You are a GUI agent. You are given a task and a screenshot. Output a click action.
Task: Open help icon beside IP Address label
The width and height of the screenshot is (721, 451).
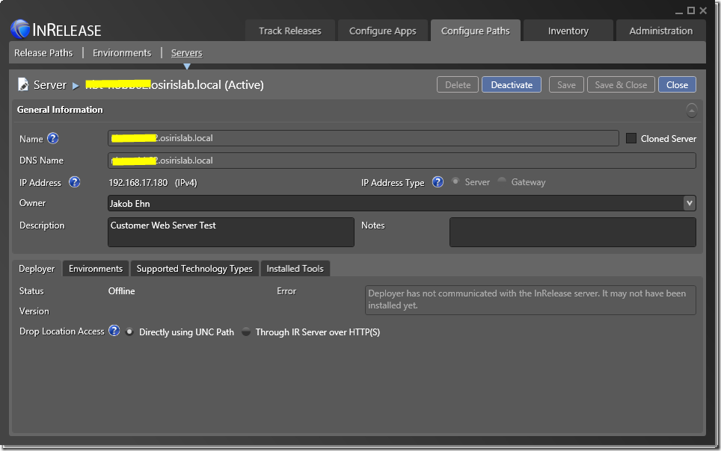coord(75,182)
